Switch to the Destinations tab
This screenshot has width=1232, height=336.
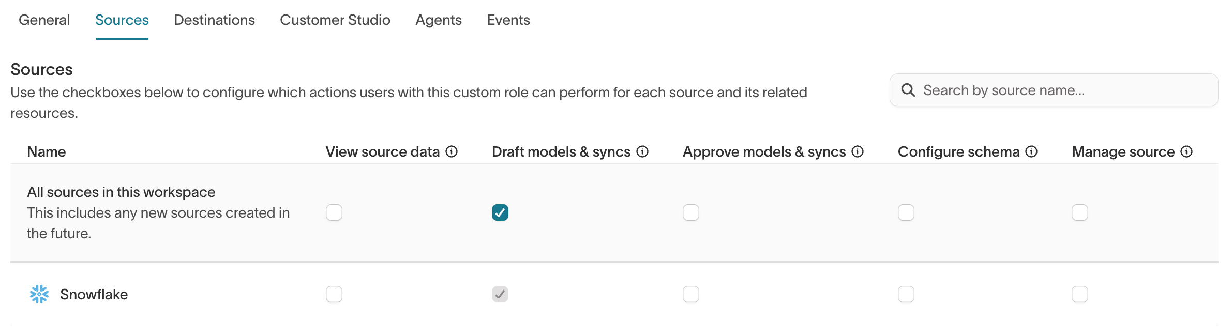pos(214,20)
